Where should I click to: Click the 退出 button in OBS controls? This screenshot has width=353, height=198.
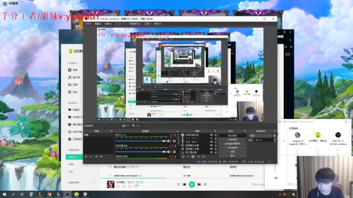pyautogui.click(x=233, y=155)
